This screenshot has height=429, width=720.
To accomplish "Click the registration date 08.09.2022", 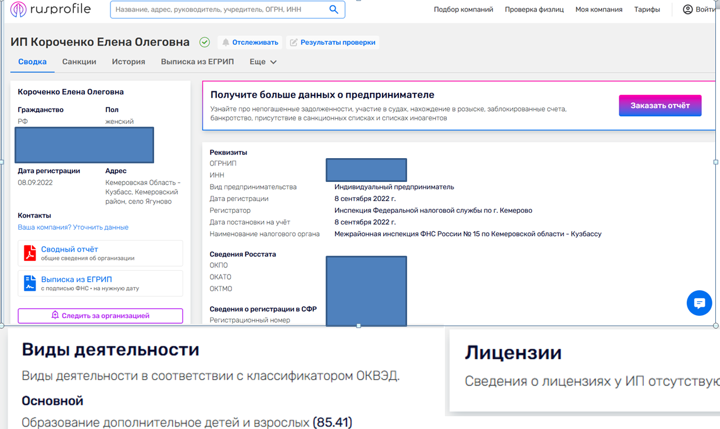I will coord(35,183).
